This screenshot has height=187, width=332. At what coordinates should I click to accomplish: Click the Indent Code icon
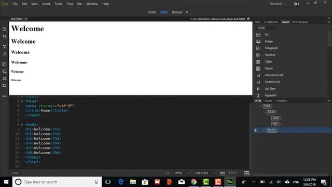4,78
